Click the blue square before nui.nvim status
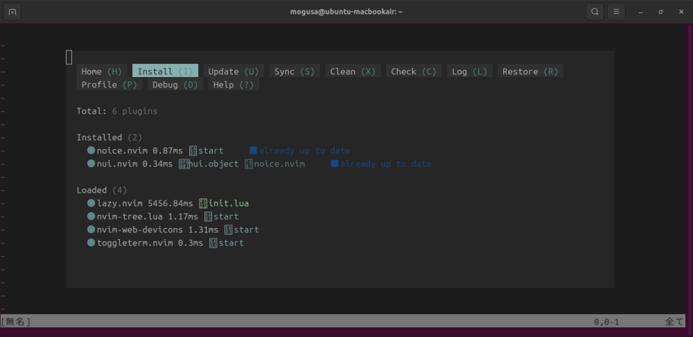 pos(335,164)
